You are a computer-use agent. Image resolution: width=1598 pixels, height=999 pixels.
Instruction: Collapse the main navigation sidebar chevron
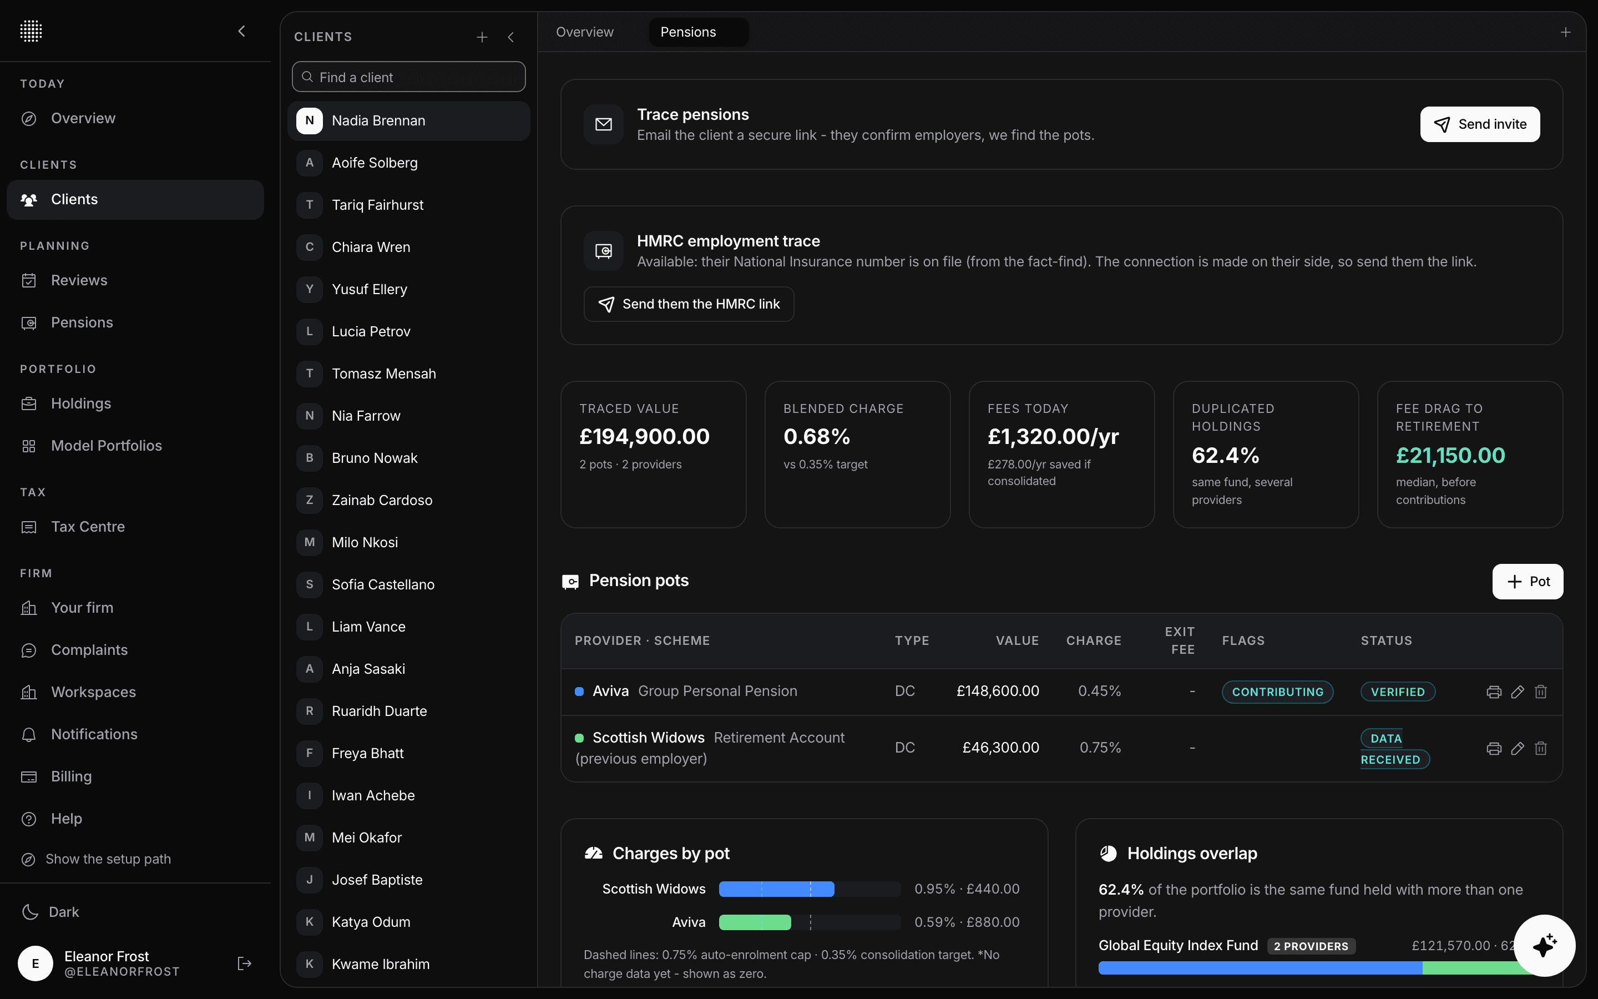[x=242, y=31]
